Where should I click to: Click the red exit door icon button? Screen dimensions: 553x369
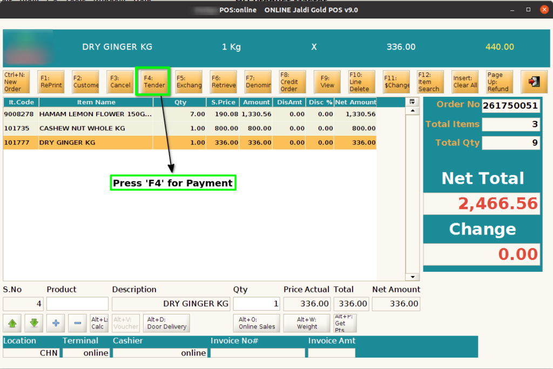pyautogui.click(x=534, y=82)
